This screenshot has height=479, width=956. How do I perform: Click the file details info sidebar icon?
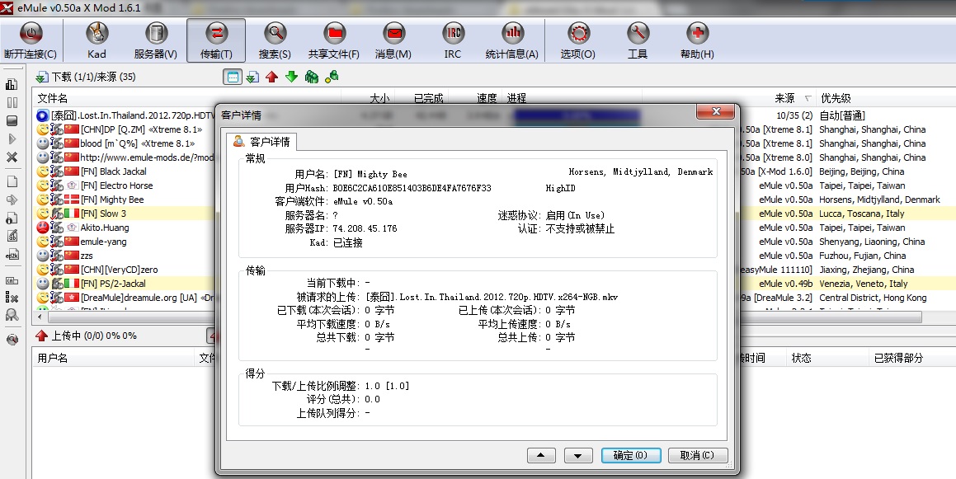tap(12, 218)
